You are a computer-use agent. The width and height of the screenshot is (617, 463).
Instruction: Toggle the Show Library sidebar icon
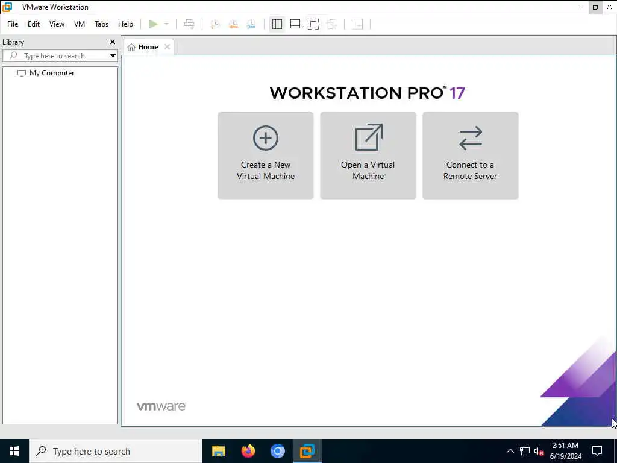point(277,24)
